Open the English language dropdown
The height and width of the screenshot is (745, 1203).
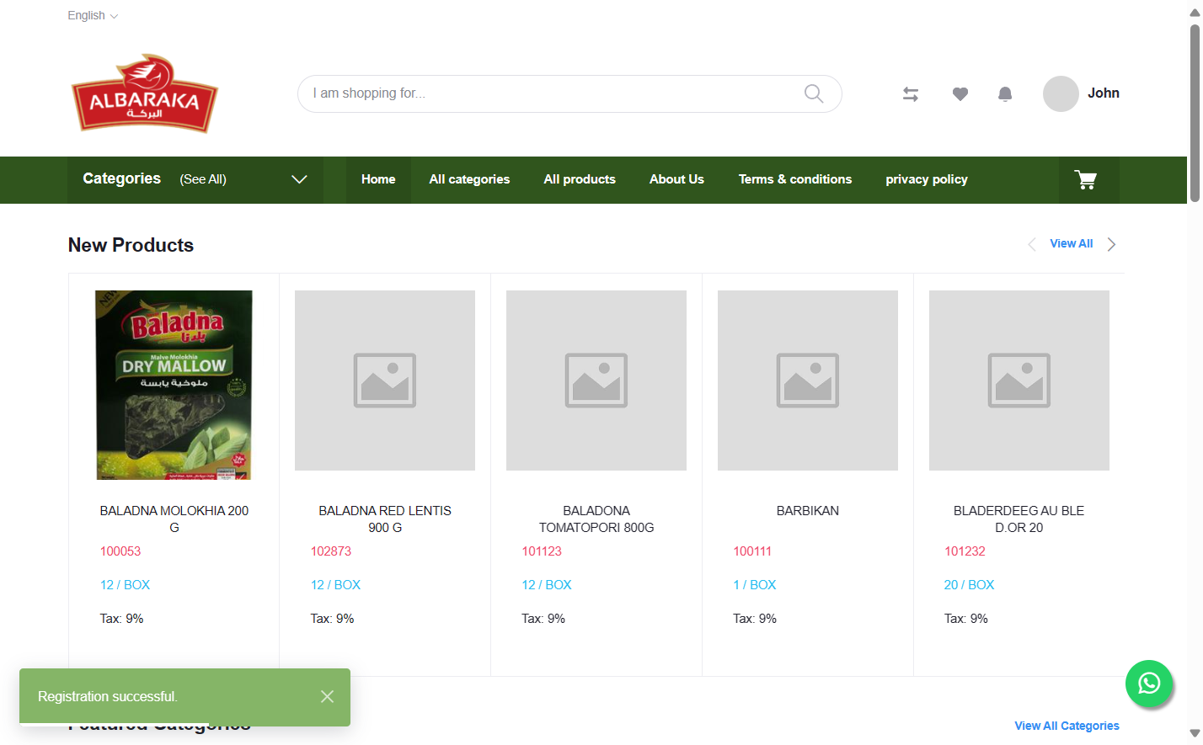click(93, 15)
